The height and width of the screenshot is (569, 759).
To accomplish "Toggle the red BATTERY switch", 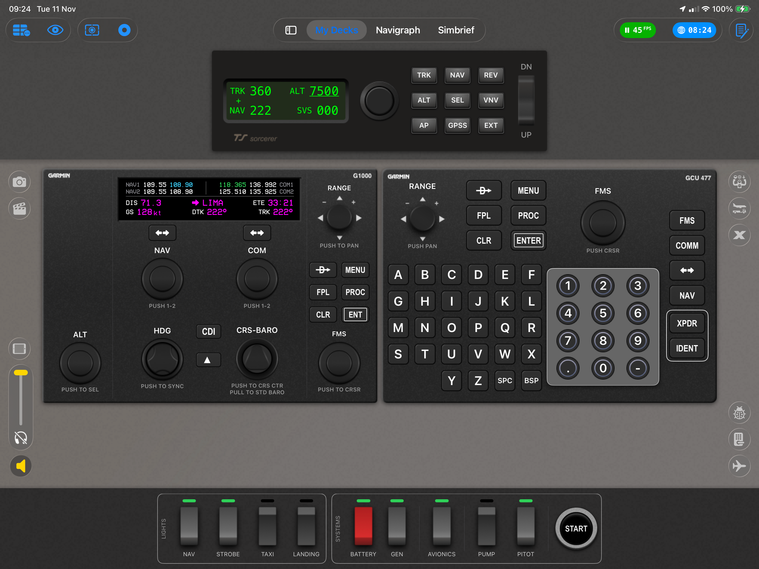I will point(363,526).
